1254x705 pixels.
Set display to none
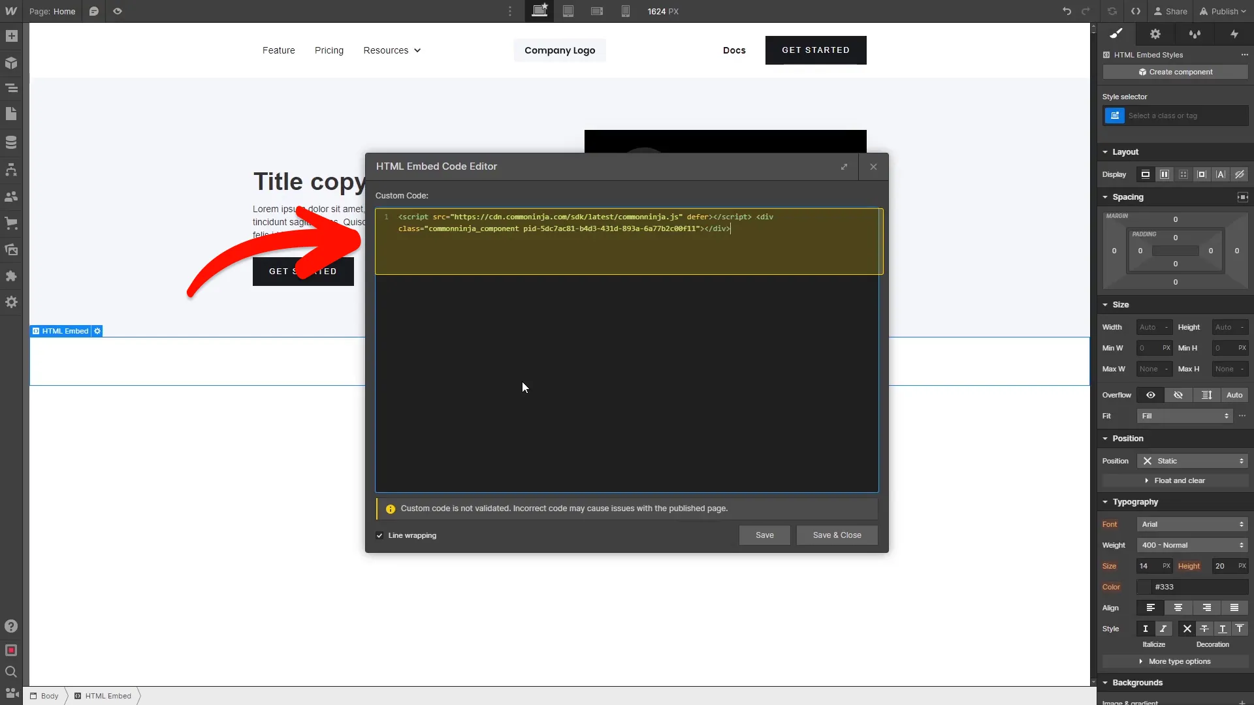tap(1240, 174)
